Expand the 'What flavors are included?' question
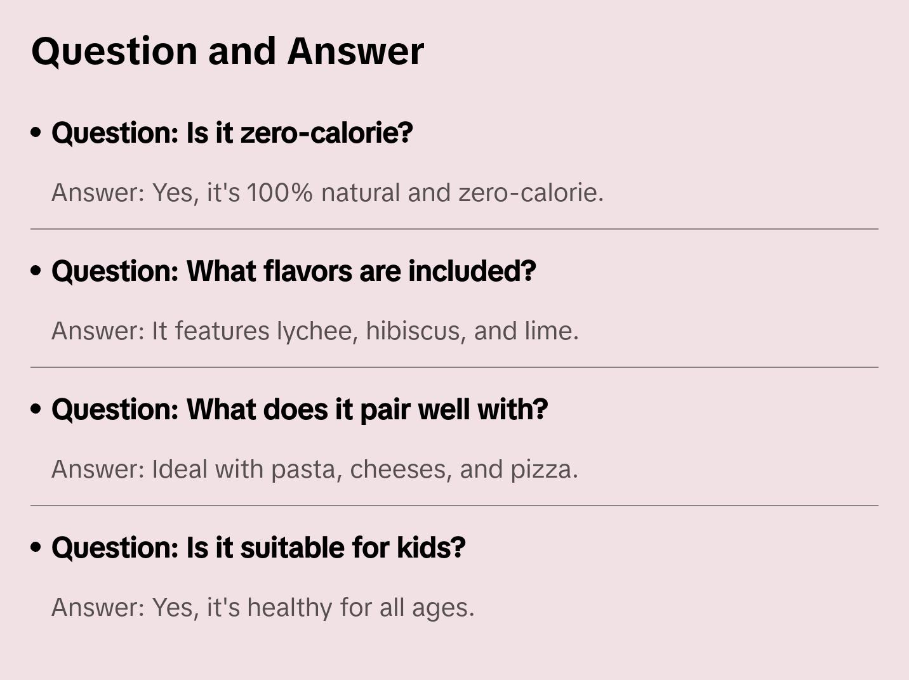 tap(293, 271)
